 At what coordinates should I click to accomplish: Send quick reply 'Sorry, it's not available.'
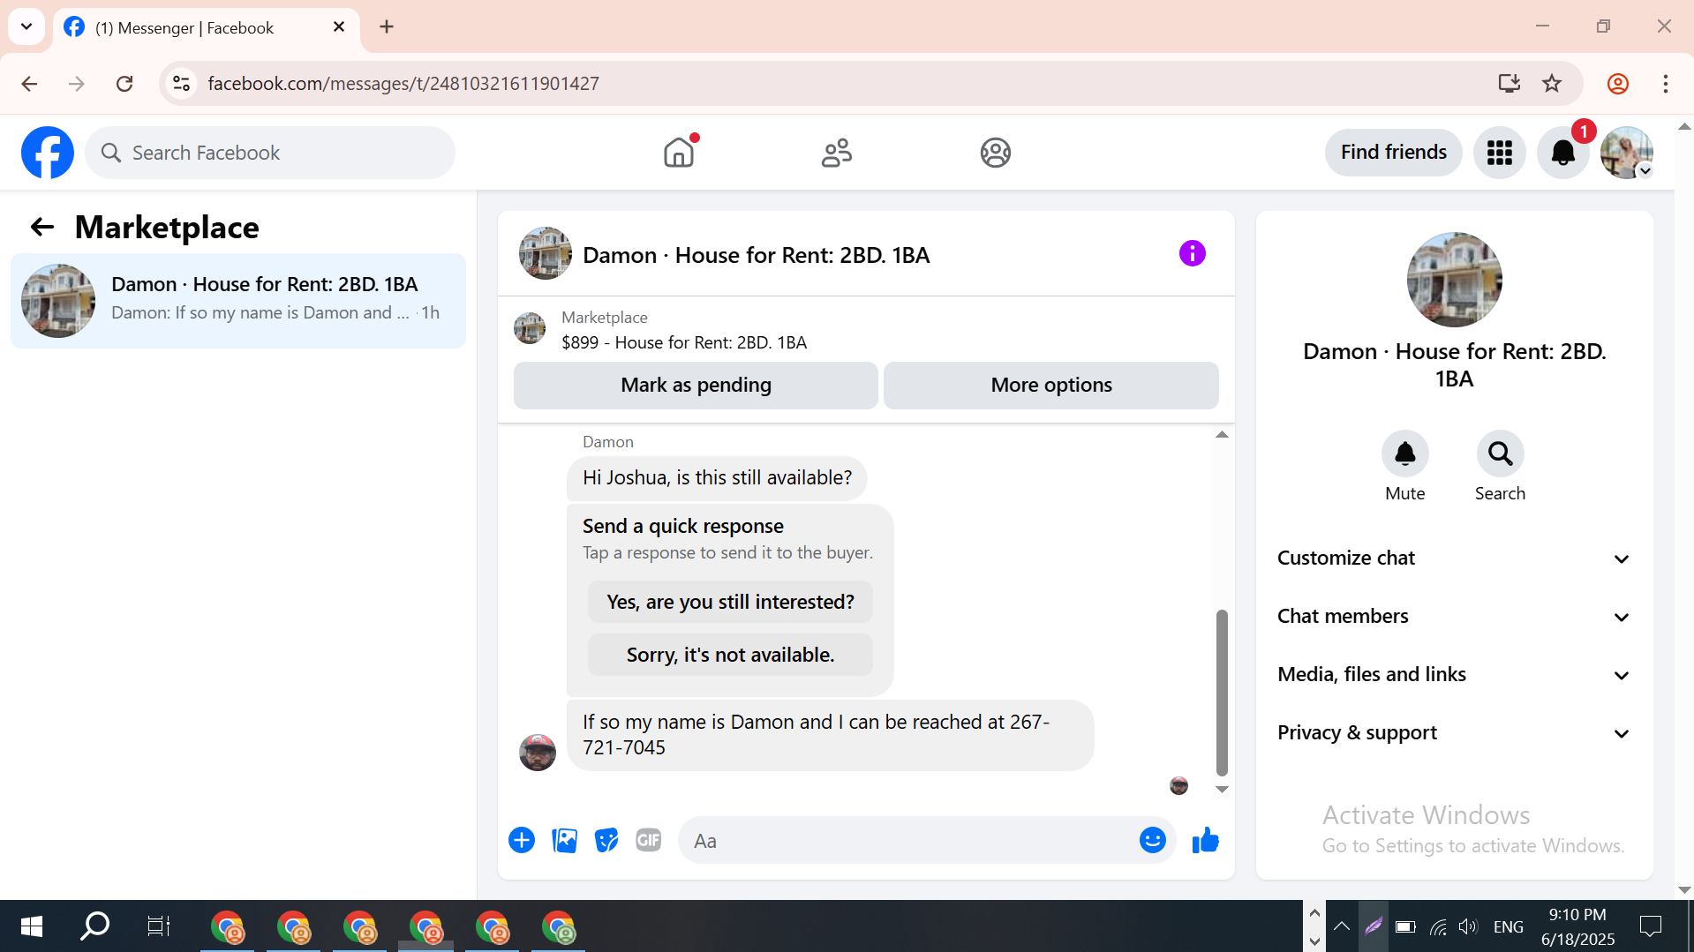[730, 655]
